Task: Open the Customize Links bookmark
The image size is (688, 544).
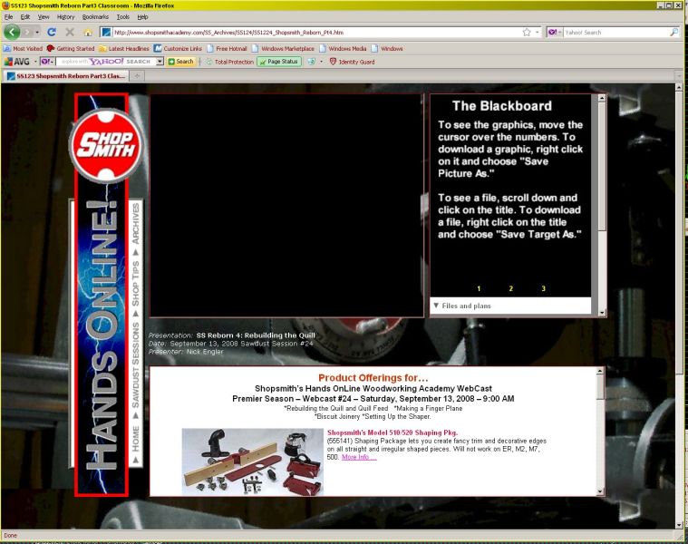Action: click(178, 49)
